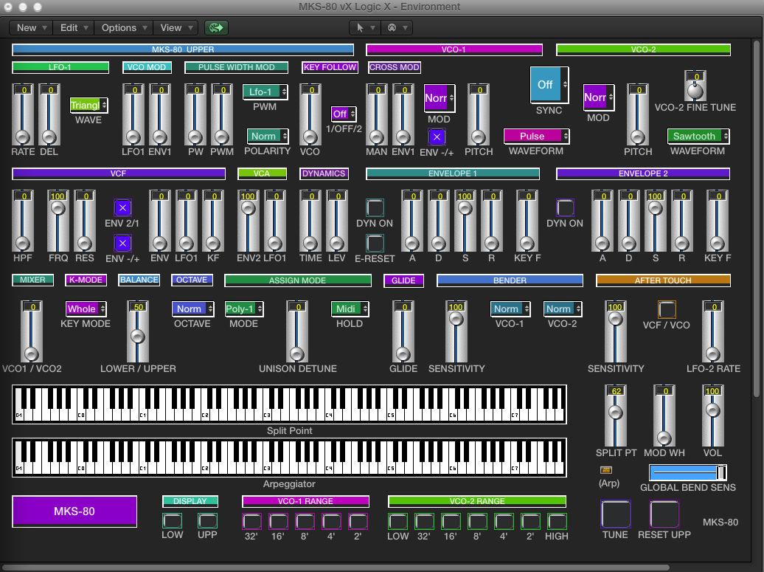Open the WAVE dropdown showing Triangl
Viewport: 764px width, 572px height.
coord(88,105)
